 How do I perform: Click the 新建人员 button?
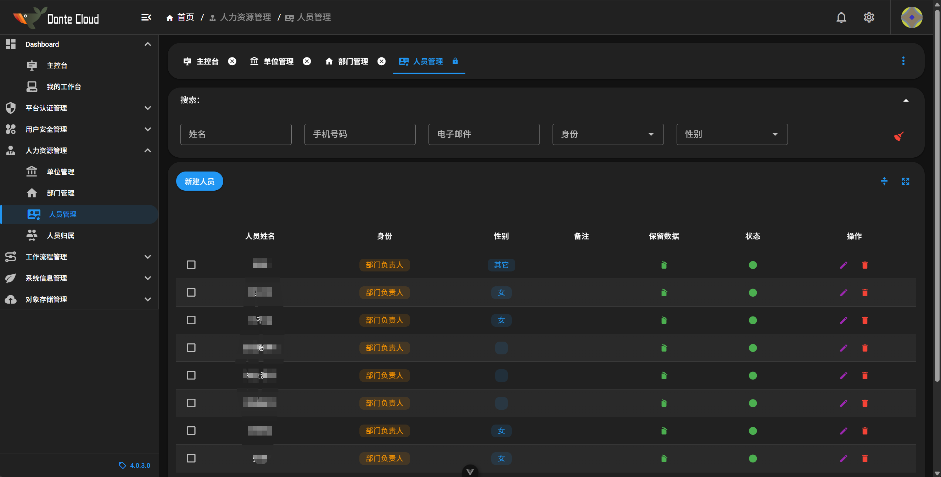pos(199,181)
